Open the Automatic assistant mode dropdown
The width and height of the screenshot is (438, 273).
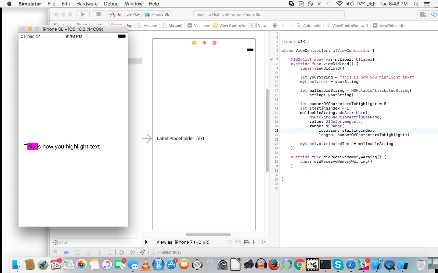pyautogui.click(x=309, y=26)
